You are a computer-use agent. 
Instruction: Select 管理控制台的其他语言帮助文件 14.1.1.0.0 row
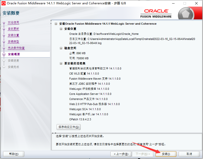(95, 68)
